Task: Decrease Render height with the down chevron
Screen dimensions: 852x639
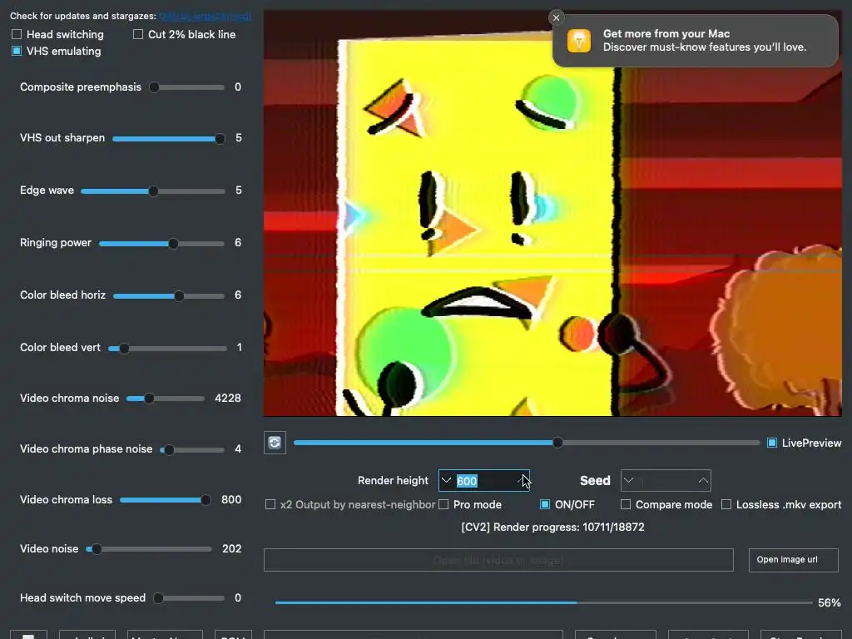Action: pos(446,480)
